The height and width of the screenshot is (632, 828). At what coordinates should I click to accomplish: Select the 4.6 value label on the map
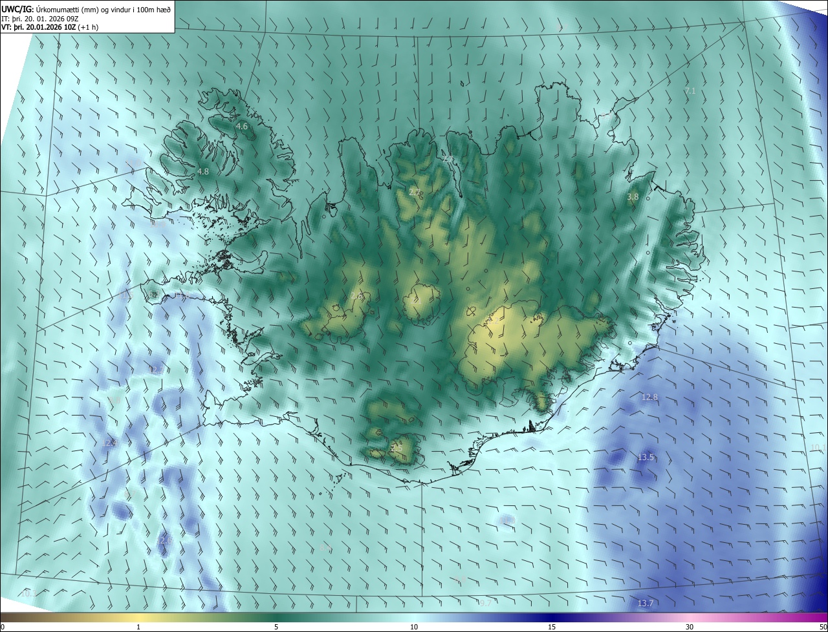point(242,127)
